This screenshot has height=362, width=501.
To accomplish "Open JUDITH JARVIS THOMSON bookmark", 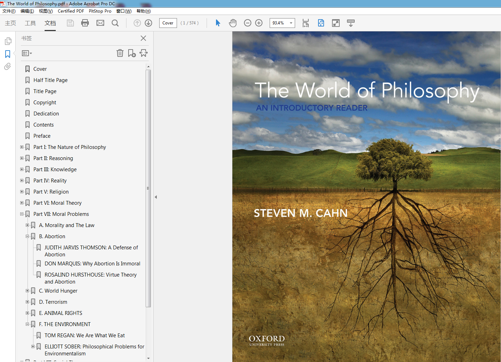I will (91, 251).
